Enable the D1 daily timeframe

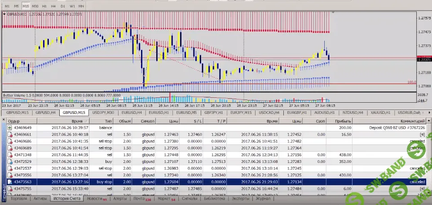(63, 7)
